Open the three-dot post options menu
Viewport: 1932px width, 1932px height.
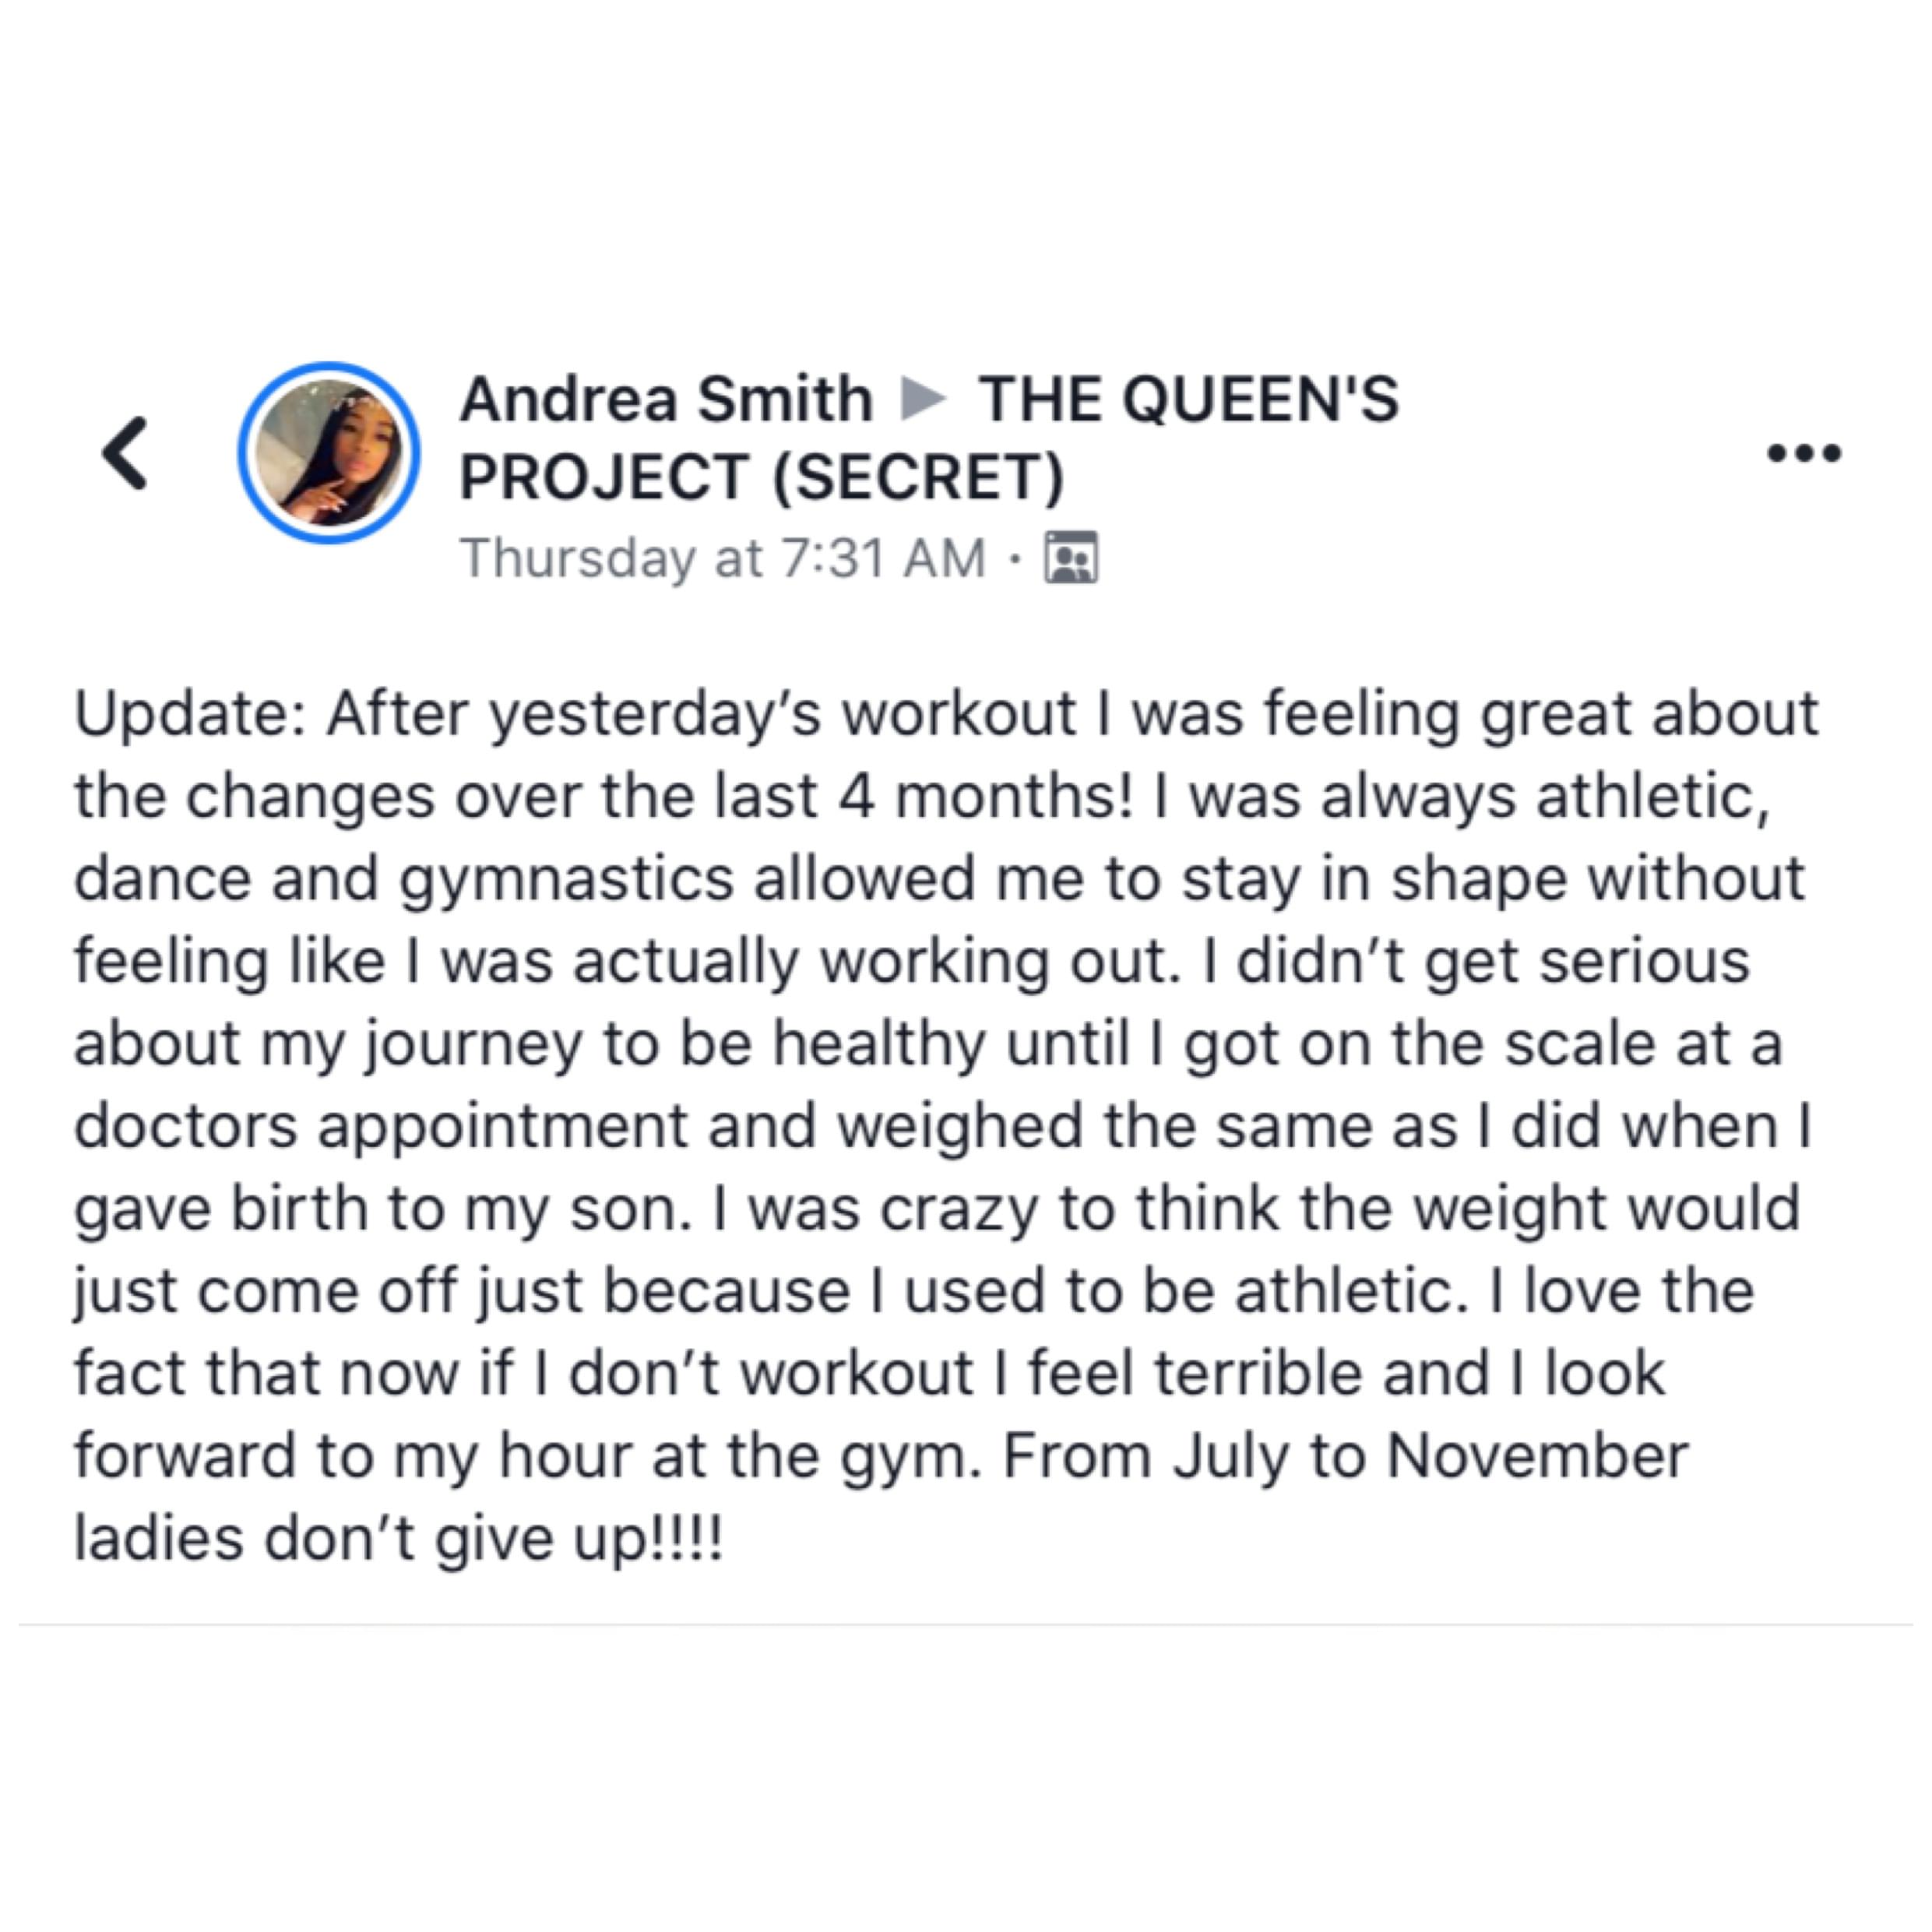(1804, 454)
